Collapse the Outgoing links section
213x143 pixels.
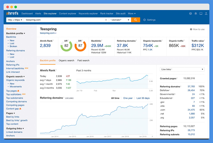(15, 128)
